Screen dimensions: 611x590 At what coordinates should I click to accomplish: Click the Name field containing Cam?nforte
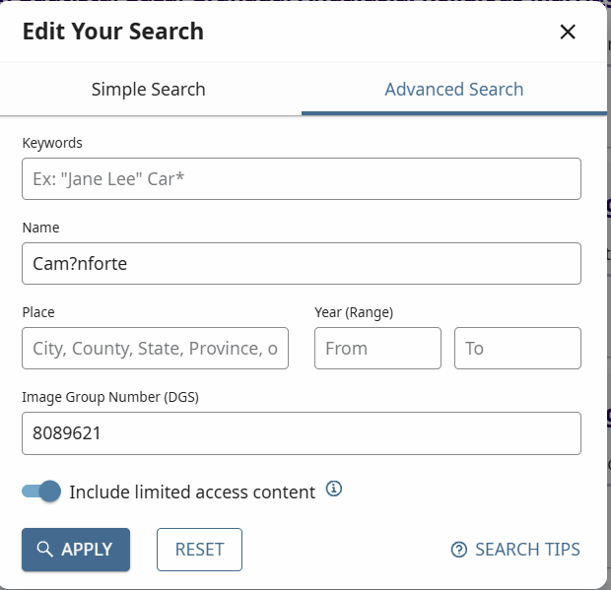coord(302,264)
